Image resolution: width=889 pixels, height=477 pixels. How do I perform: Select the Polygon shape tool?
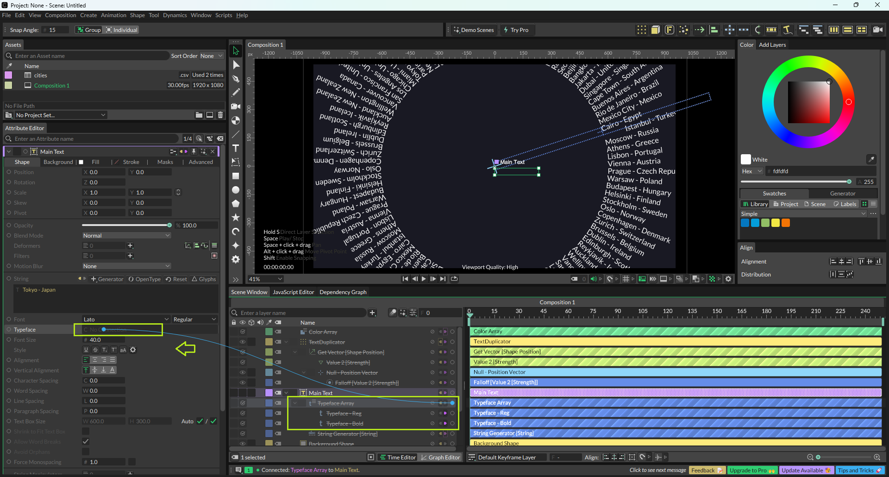click(236, 203)
